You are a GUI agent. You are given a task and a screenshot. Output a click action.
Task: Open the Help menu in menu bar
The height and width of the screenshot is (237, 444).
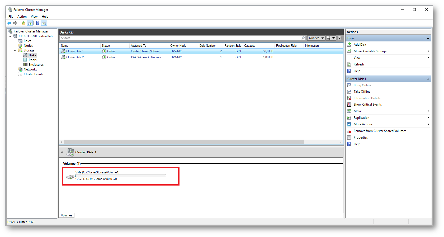(x=45, y=17)
